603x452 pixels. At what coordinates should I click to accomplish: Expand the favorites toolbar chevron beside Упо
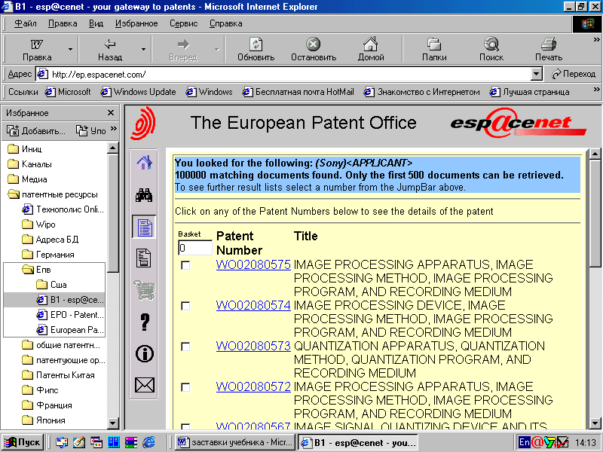pos(114,129)
